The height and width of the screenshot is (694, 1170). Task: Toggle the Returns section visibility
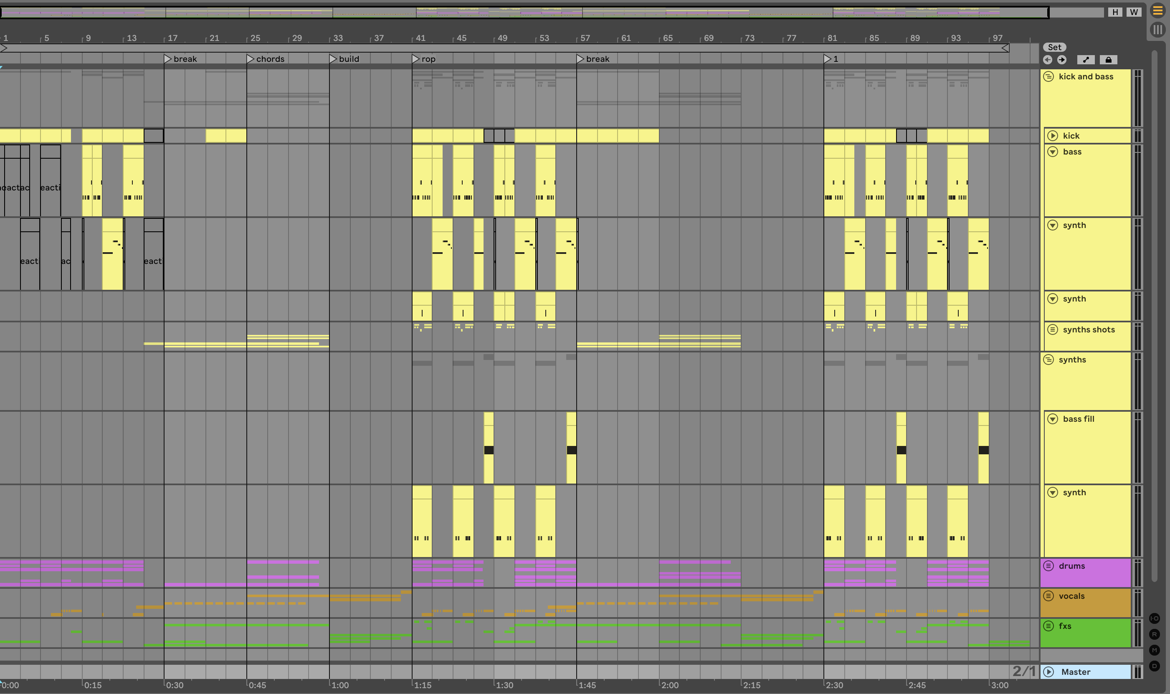pos(1155,634)
